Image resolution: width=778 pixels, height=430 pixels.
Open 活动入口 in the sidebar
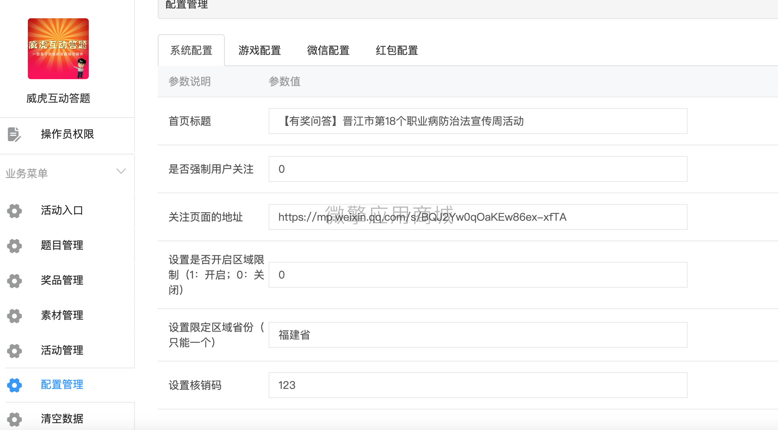62,210
